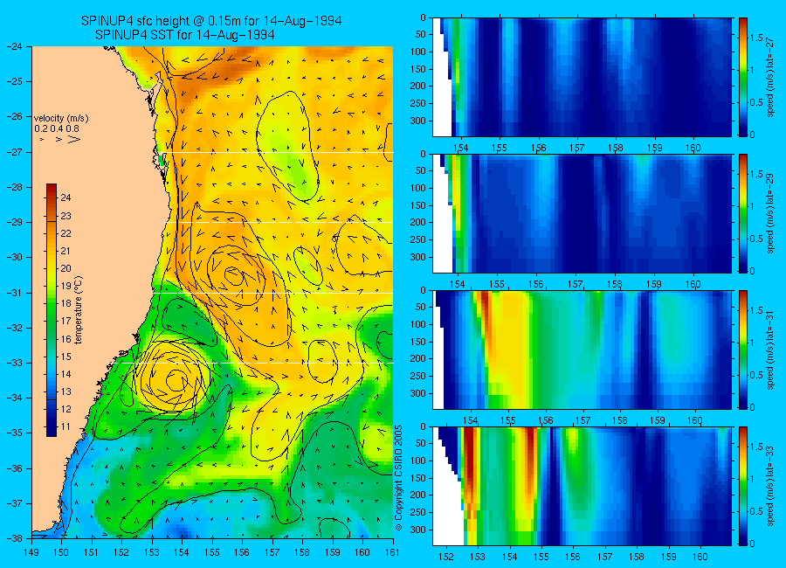
Task: Click the '21' tick on the temperature color bar
Action: click(65, 251)
